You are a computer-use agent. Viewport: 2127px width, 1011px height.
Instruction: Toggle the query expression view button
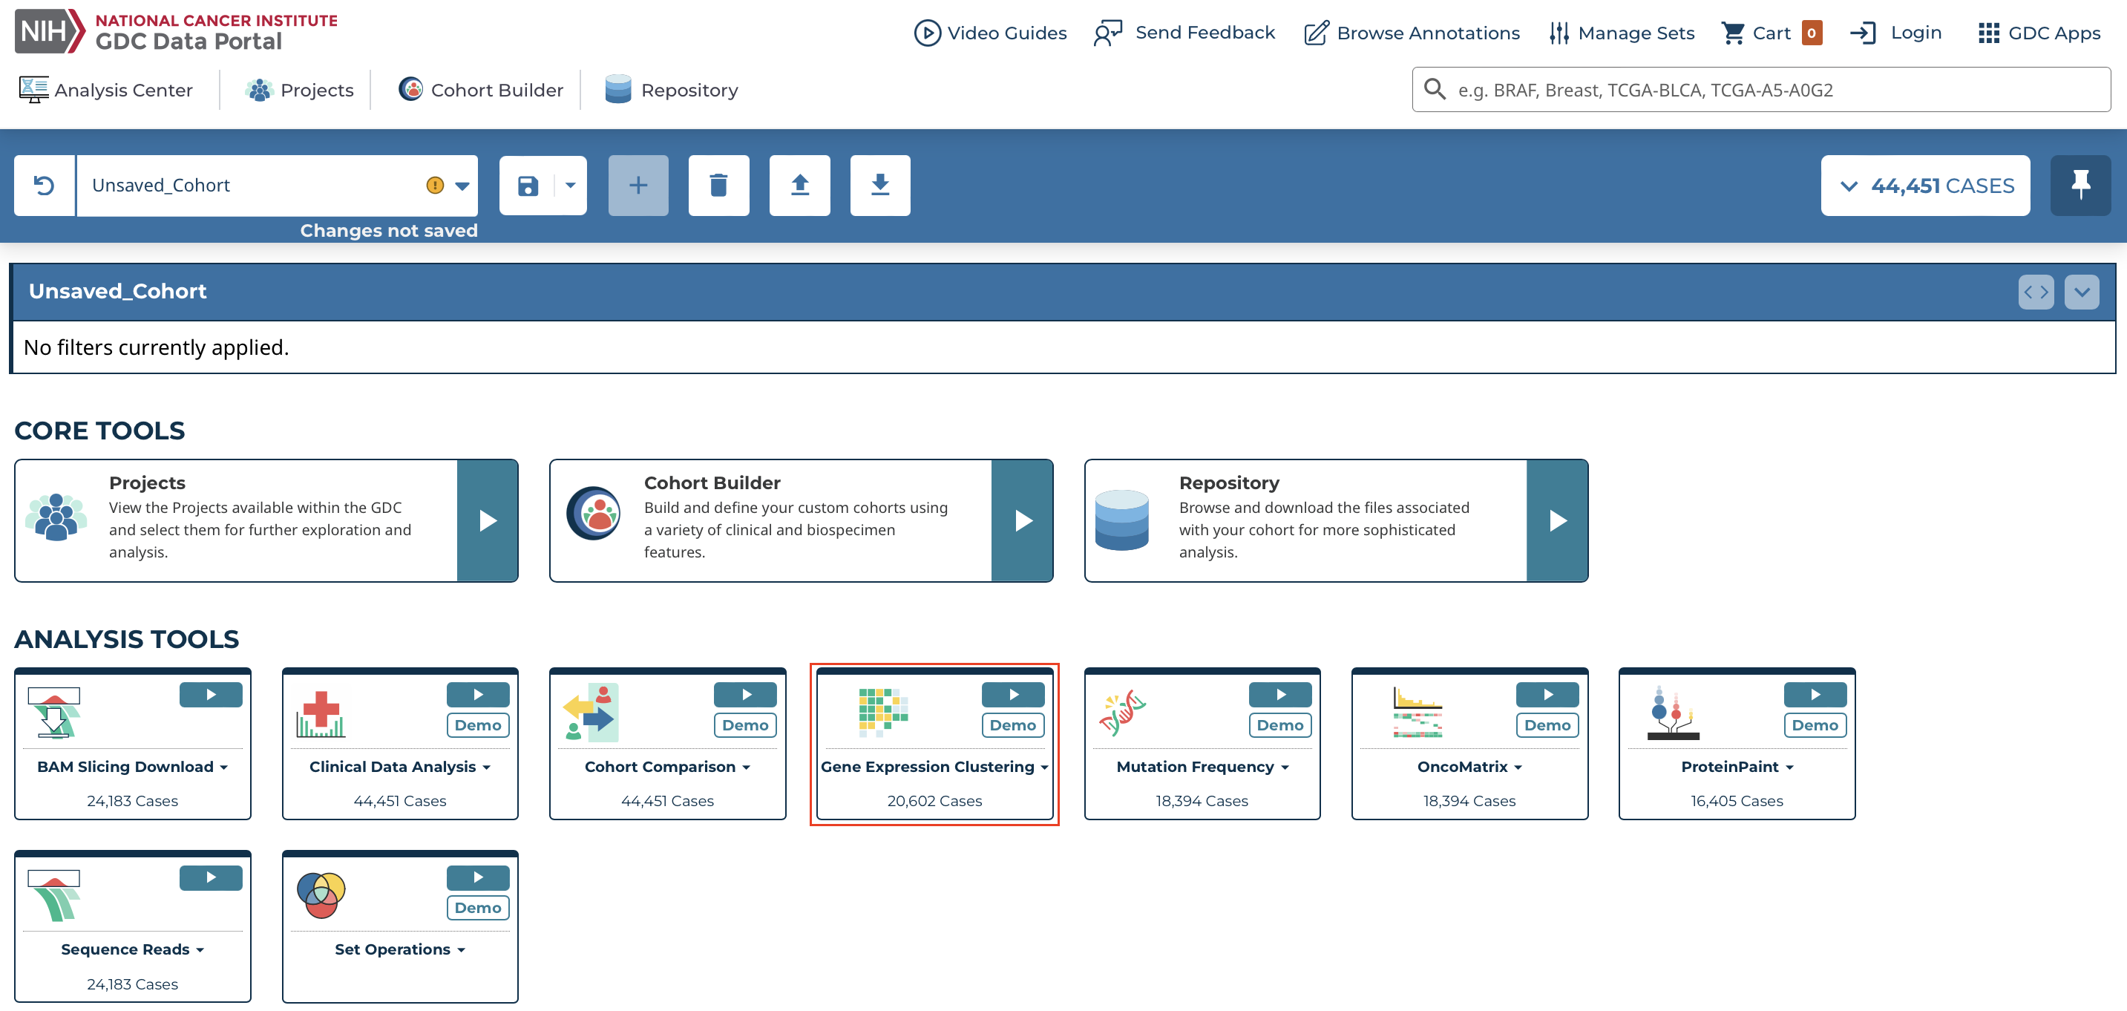coord(2036,292)
